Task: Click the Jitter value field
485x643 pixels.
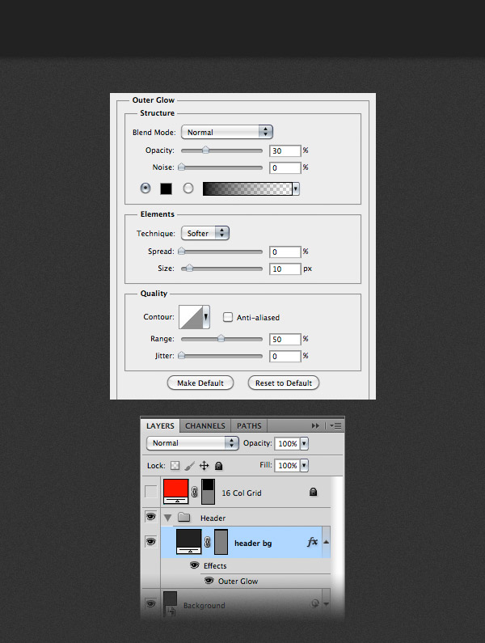Action: 285,356
